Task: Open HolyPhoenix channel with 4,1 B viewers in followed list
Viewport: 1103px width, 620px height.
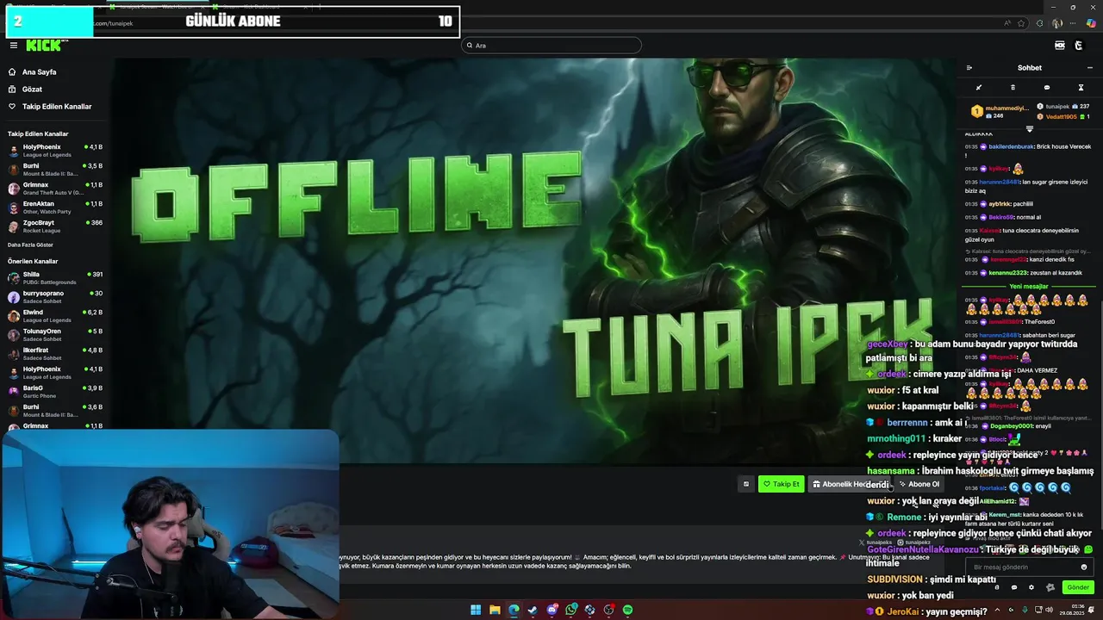Action: click(55, 150)
